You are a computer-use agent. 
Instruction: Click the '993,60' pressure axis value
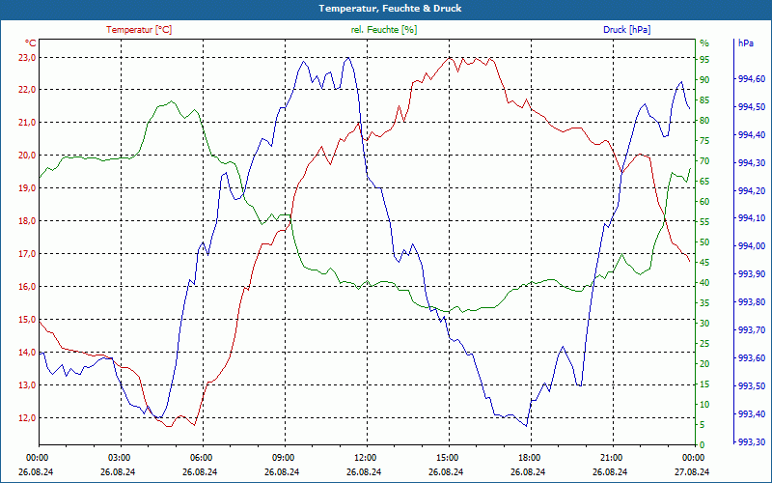752,357
